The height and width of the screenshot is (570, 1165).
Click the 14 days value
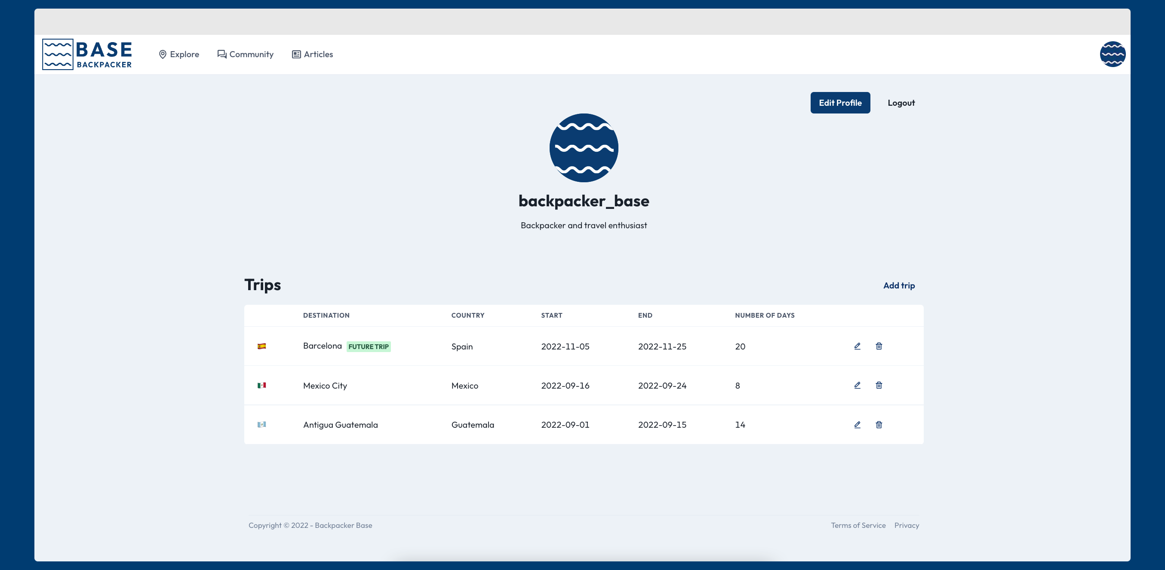(740, 424)
